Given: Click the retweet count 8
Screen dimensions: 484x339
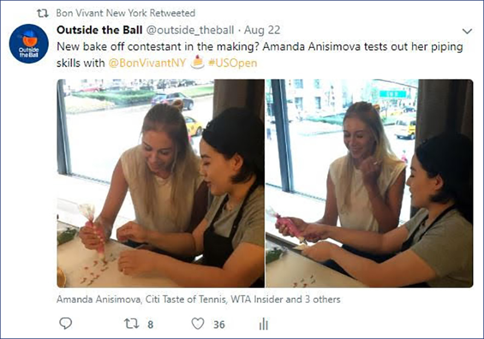Looking at the screenshot, I should 150,324.
